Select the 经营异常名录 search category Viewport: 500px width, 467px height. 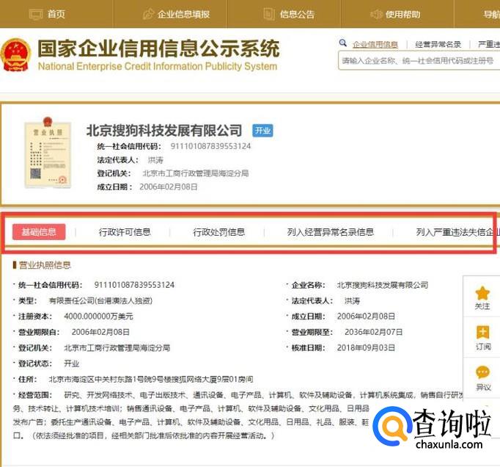pos(438,44)
